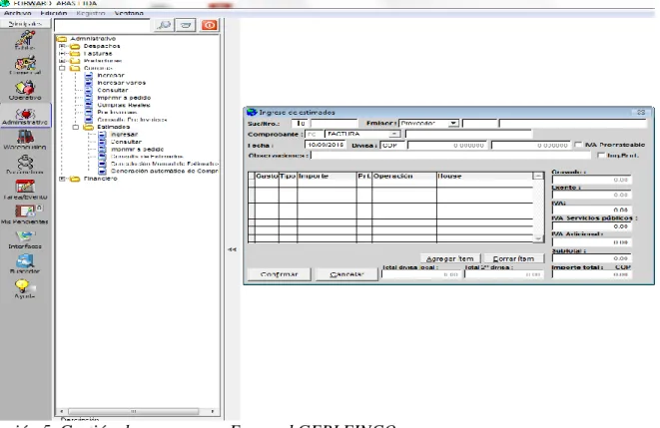Enable the IVA Prorrateable checkbox

[578, 145]
